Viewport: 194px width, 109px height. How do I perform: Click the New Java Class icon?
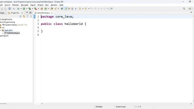pos(45,9)
